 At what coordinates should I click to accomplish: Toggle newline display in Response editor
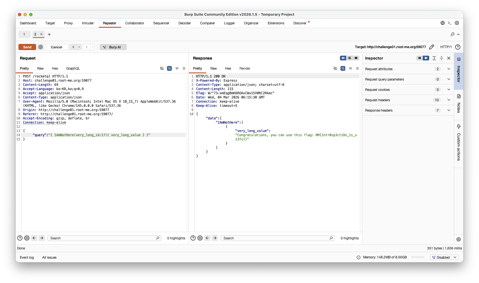click(x=350, y=68)
